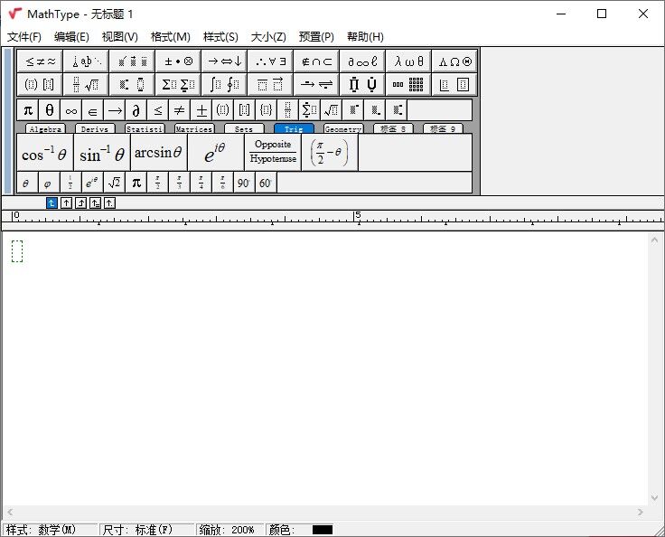The width and height of the screenshot is (665, 537).
Task: Insert the inverse cosine theta expression
Action: click(x=44, y=154)
